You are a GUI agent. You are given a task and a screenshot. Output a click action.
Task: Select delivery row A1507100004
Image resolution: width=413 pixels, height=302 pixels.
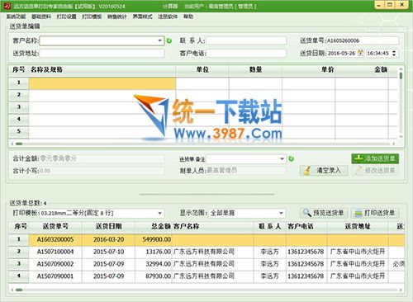pos(206,252)
